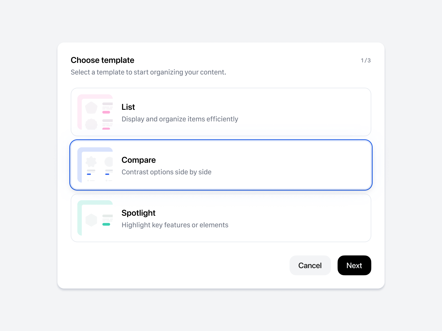Image resolution: width=442 pixels, height=331 pixels.
Task: Select the List template card
Action: tap(221, 112)
